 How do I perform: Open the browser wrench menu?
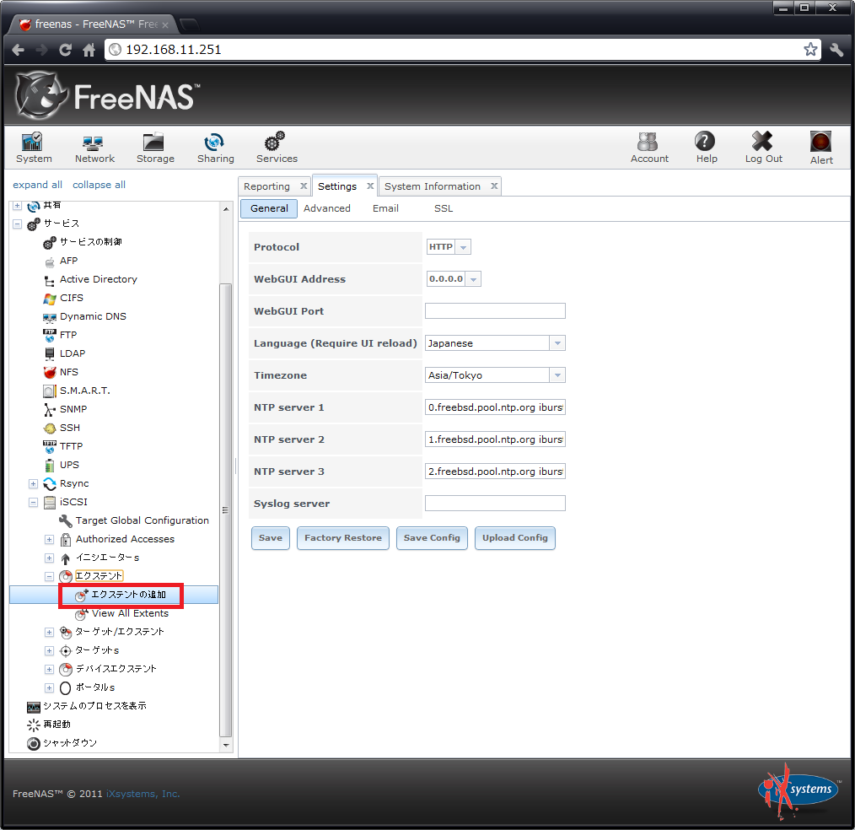click(x=836, y=50)
